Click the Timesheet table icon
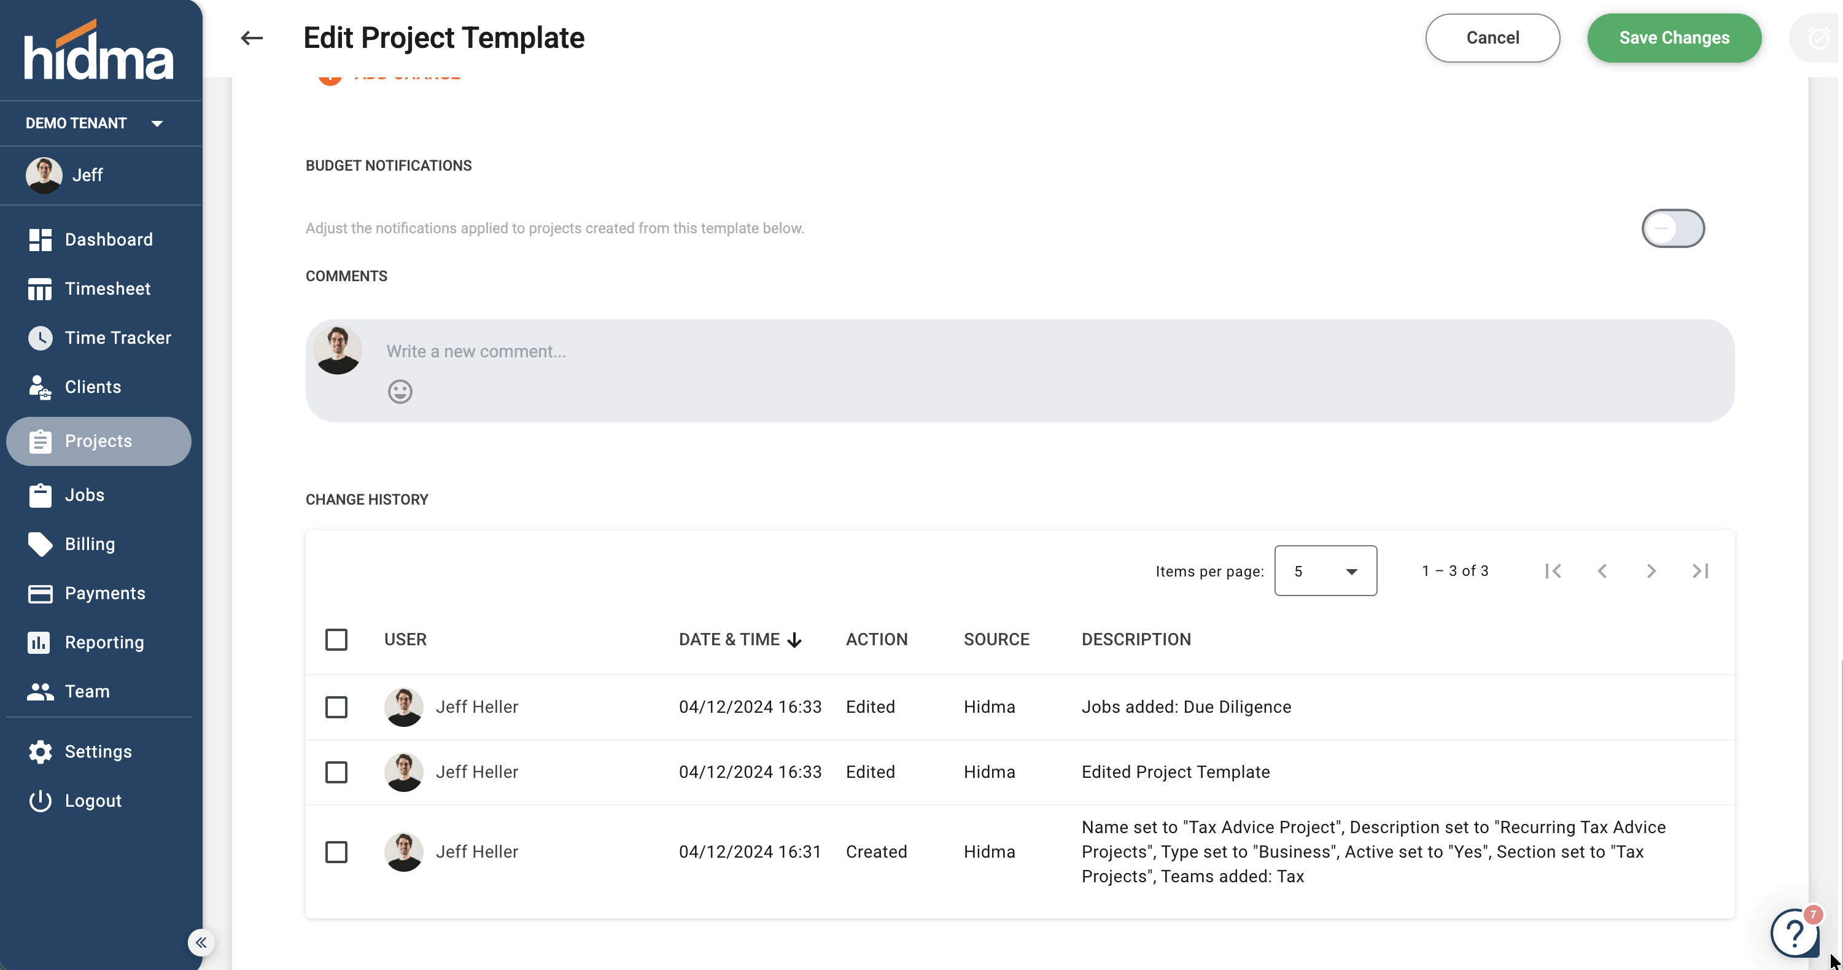Viewport: 1843px width, 970px height. click(40, 289)
